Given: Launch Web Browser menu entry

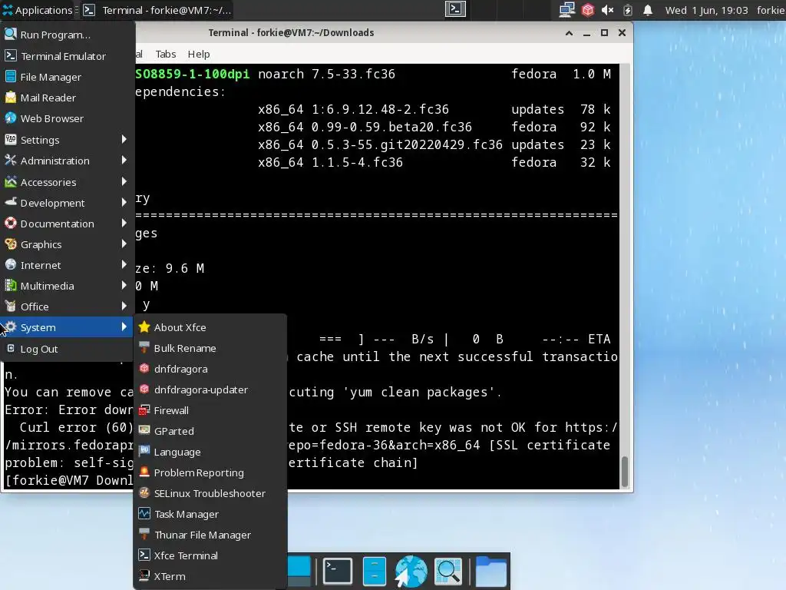Looking at the screenshot, I should (68, 118).
